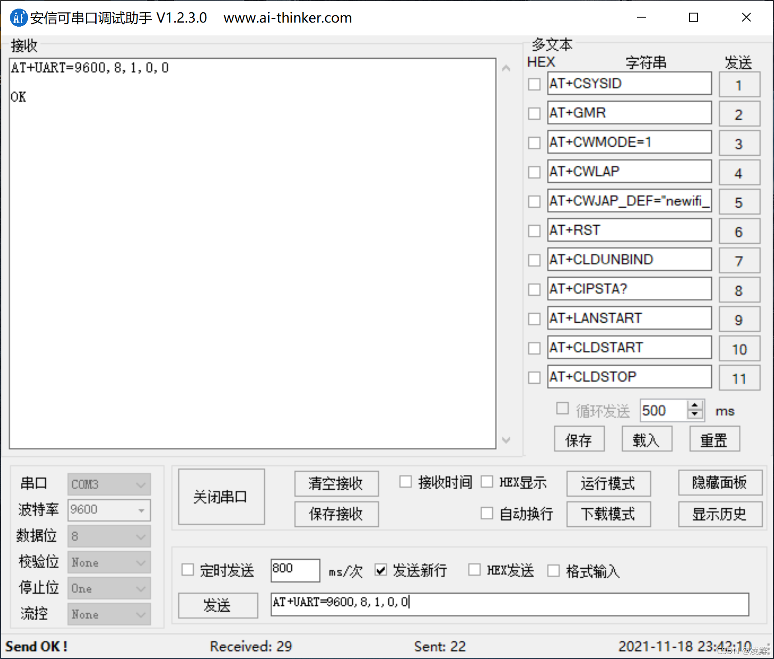Decrease the loop interval with down arrow
The height and width of the screenshot is (659, 774).
(695, 415)
